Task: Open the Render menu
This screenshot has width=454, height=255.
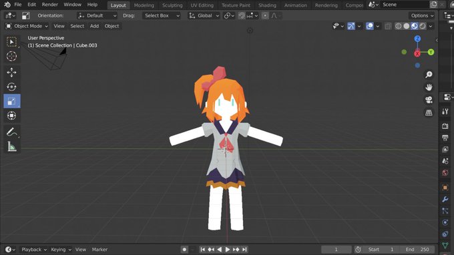Action: (x=50, y=5)
